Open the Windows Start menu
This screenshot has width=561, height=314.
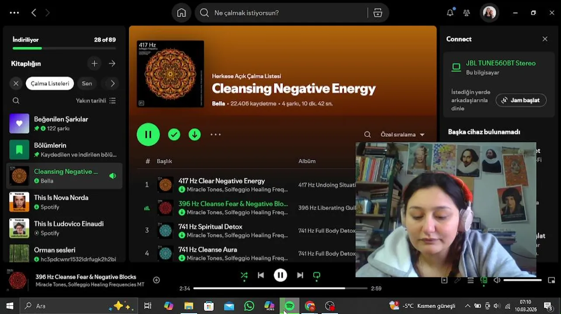(10, 306)
